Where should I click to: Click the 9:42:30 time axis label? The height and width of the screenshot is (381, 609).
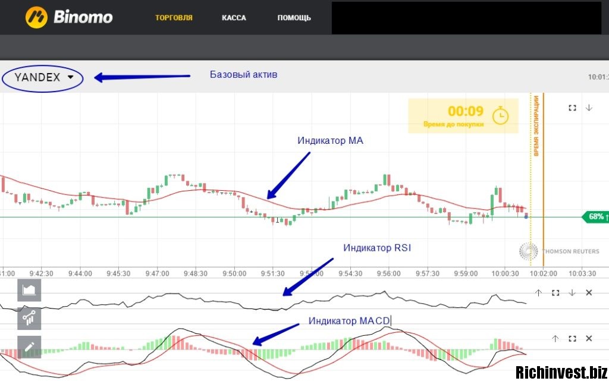[x=41, y=273]
